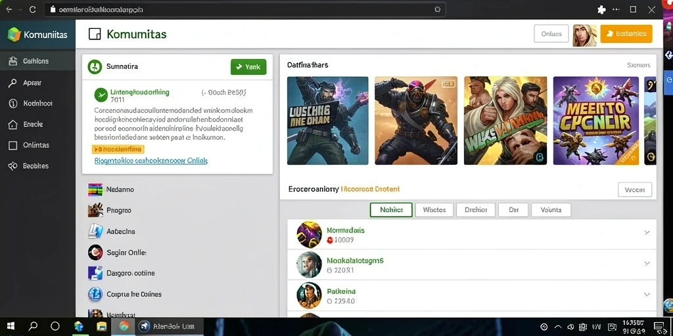Click the browser address bar
673x336 pixels.
244,9
